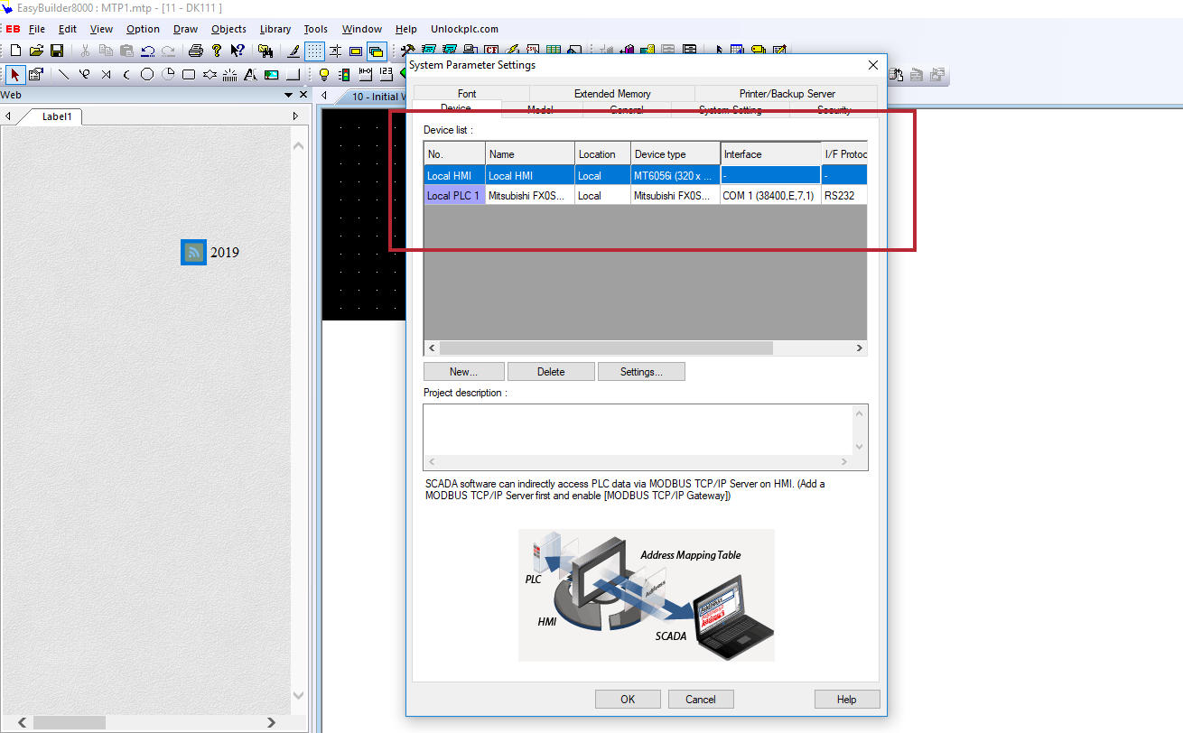Select the Line drawing tool
This screenshot has width=1183, height=733.
64,74
